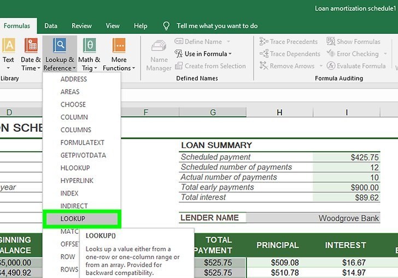Pick the INDEX function entry
Screen dimensions: 398x278
(69, 193)
